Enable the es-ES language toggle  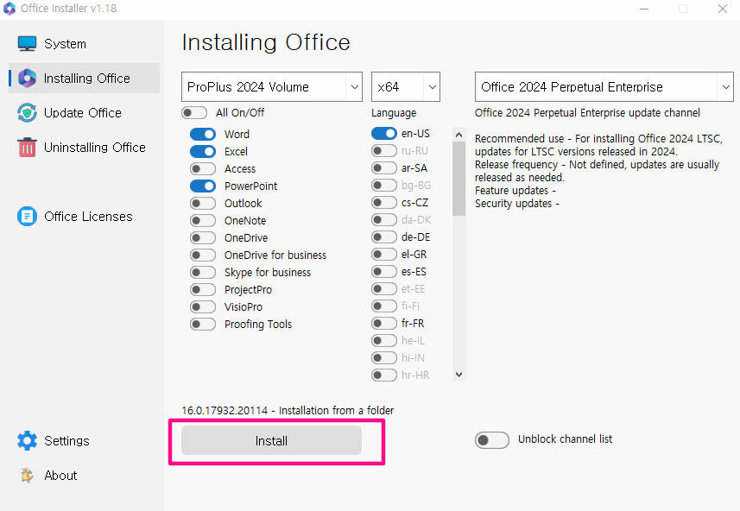point(384,272)
